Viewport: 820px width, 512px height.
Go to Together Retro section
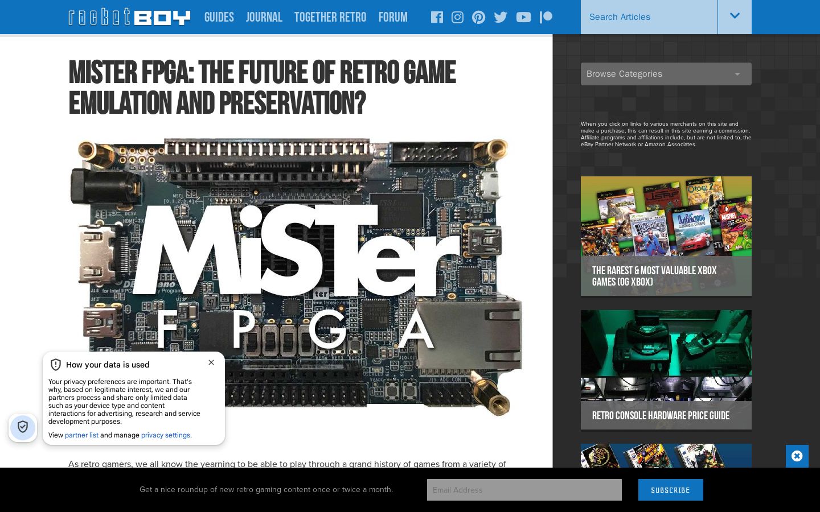click(x=330, y=17)
